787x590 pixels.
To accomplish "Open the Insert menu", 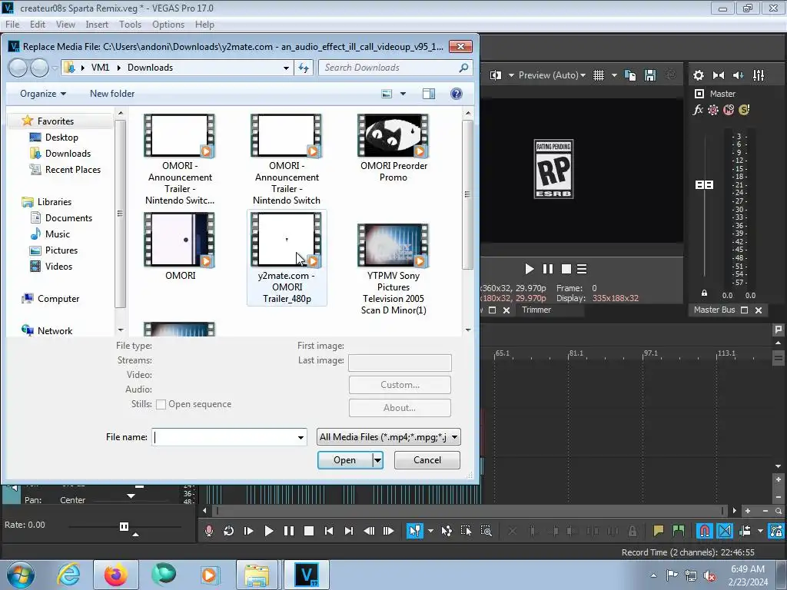I will 96,25.
